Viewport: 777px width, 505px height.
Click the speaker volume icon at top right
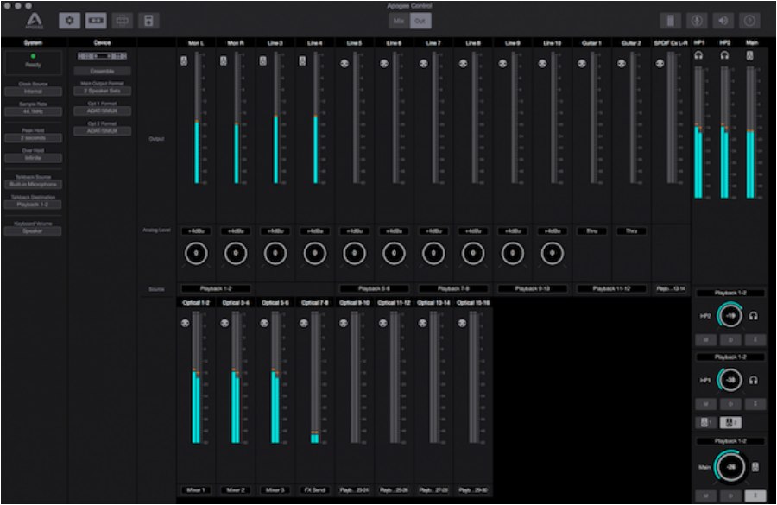(x=723, y=21)
